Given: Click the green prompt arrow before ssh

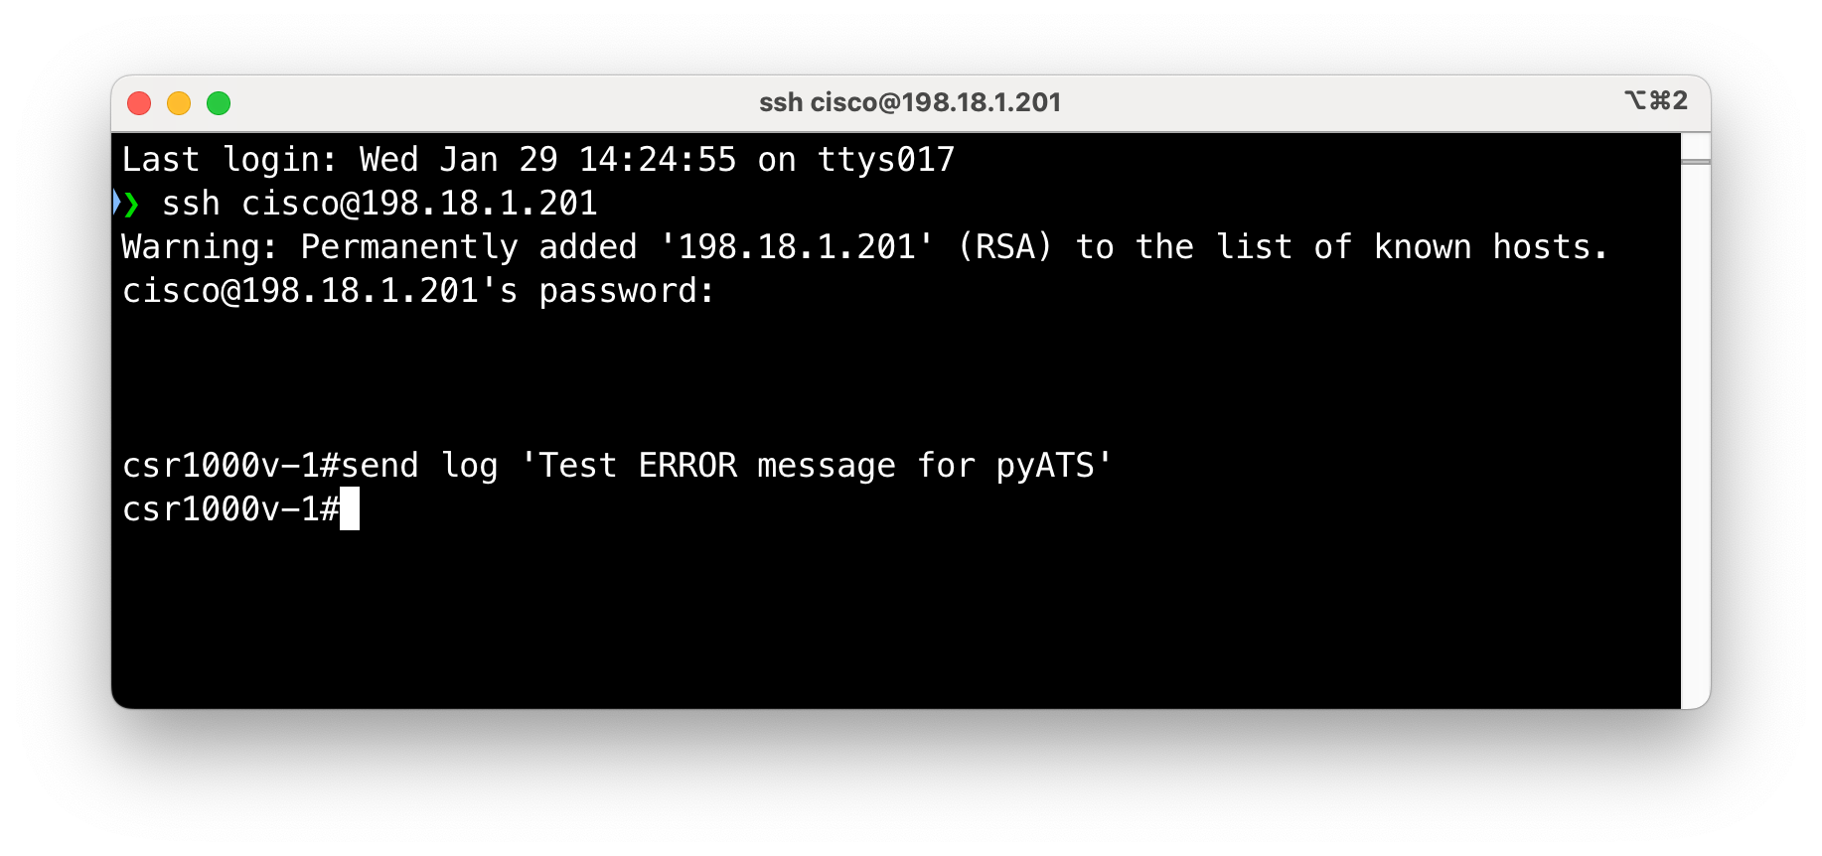Looking at the screenshot, I should tap(131, 204).
